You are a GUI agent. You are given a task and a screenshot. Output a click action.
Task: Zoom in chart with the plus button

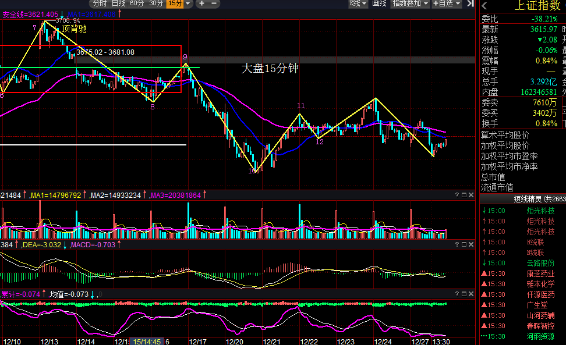202,3
